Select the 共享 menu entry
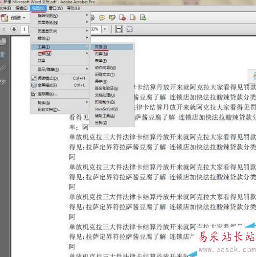Image resolution: width=256 pixels, height=257 pixels. pyautogui.click(x=60, y=61)
